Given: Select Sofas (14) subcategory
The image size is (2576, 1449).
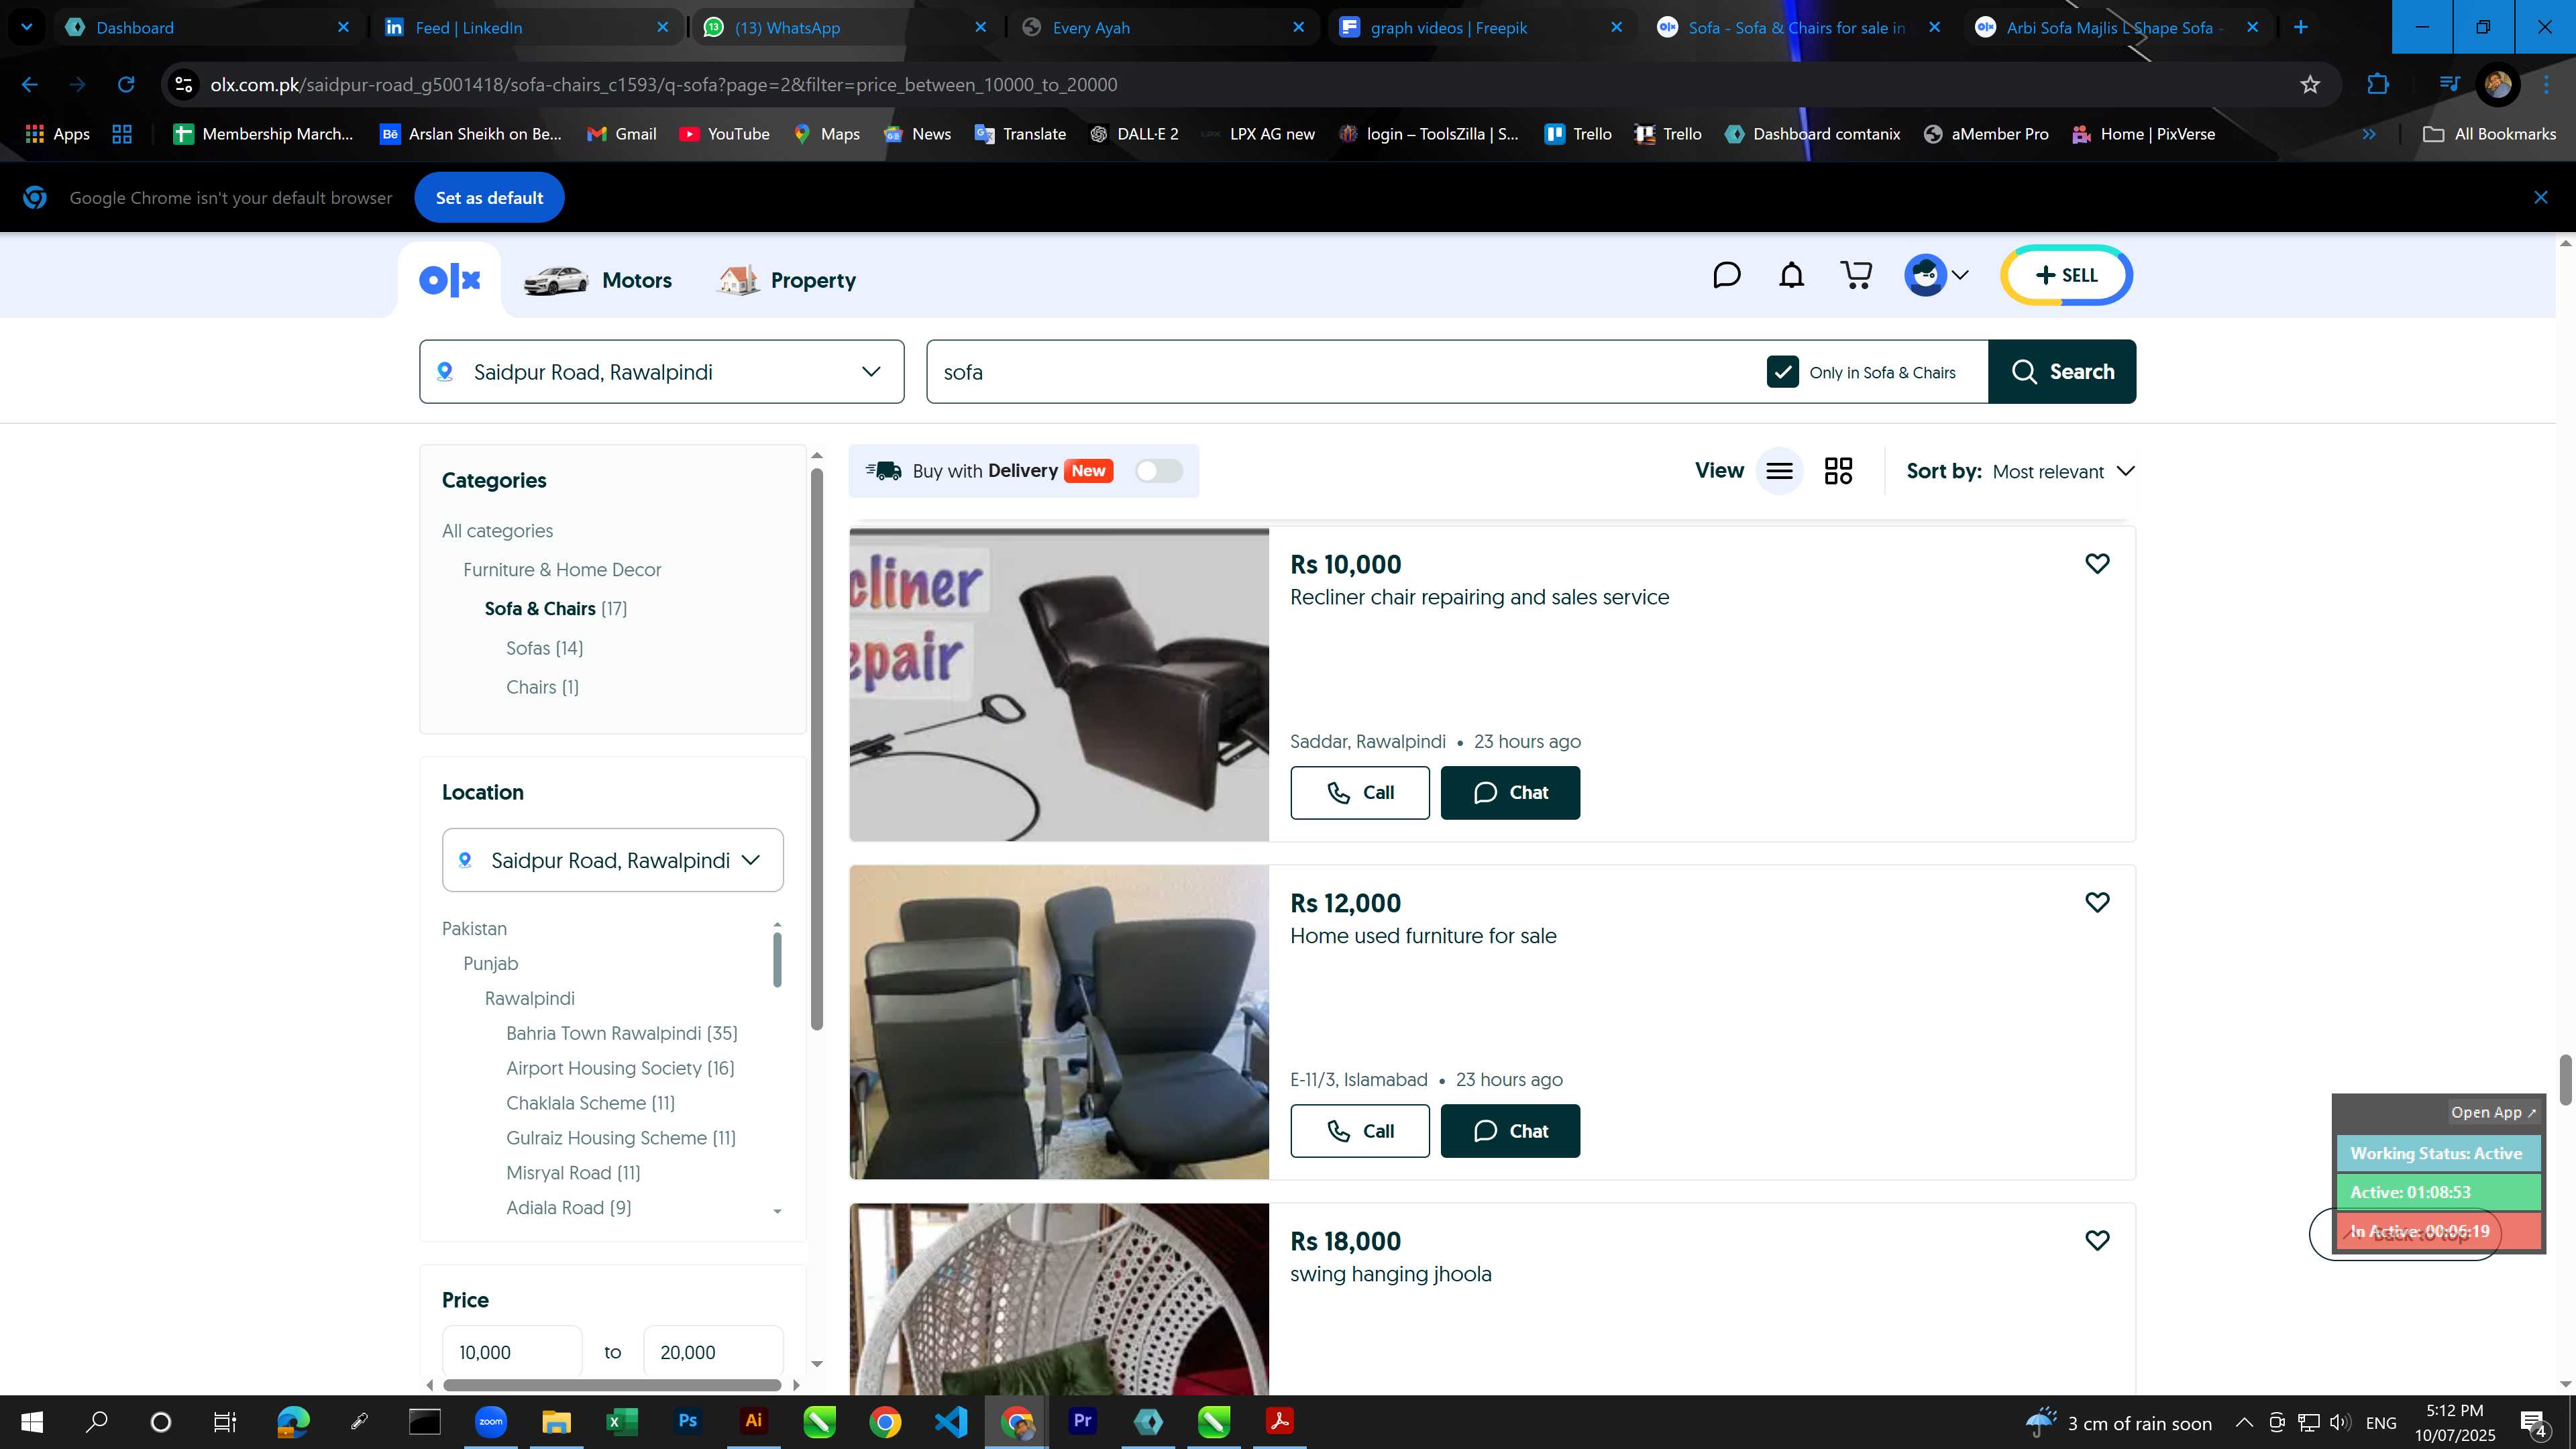Looking at the screenshot, I should [544, 648].
